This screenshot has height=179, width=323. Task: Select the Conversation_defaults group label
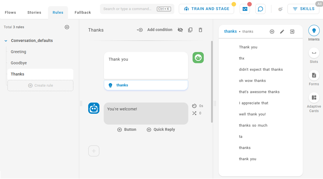(32, 41)
